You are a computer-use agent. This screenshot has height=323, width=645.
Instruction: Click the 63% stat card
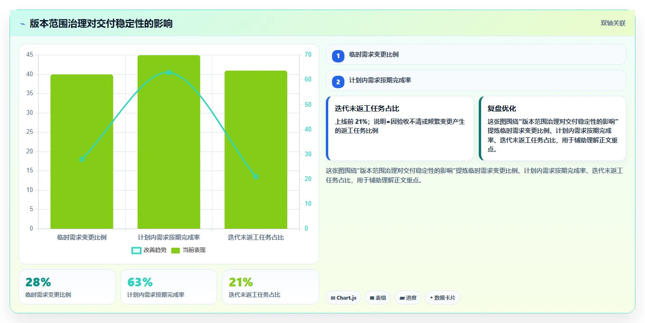pos(169,287)
